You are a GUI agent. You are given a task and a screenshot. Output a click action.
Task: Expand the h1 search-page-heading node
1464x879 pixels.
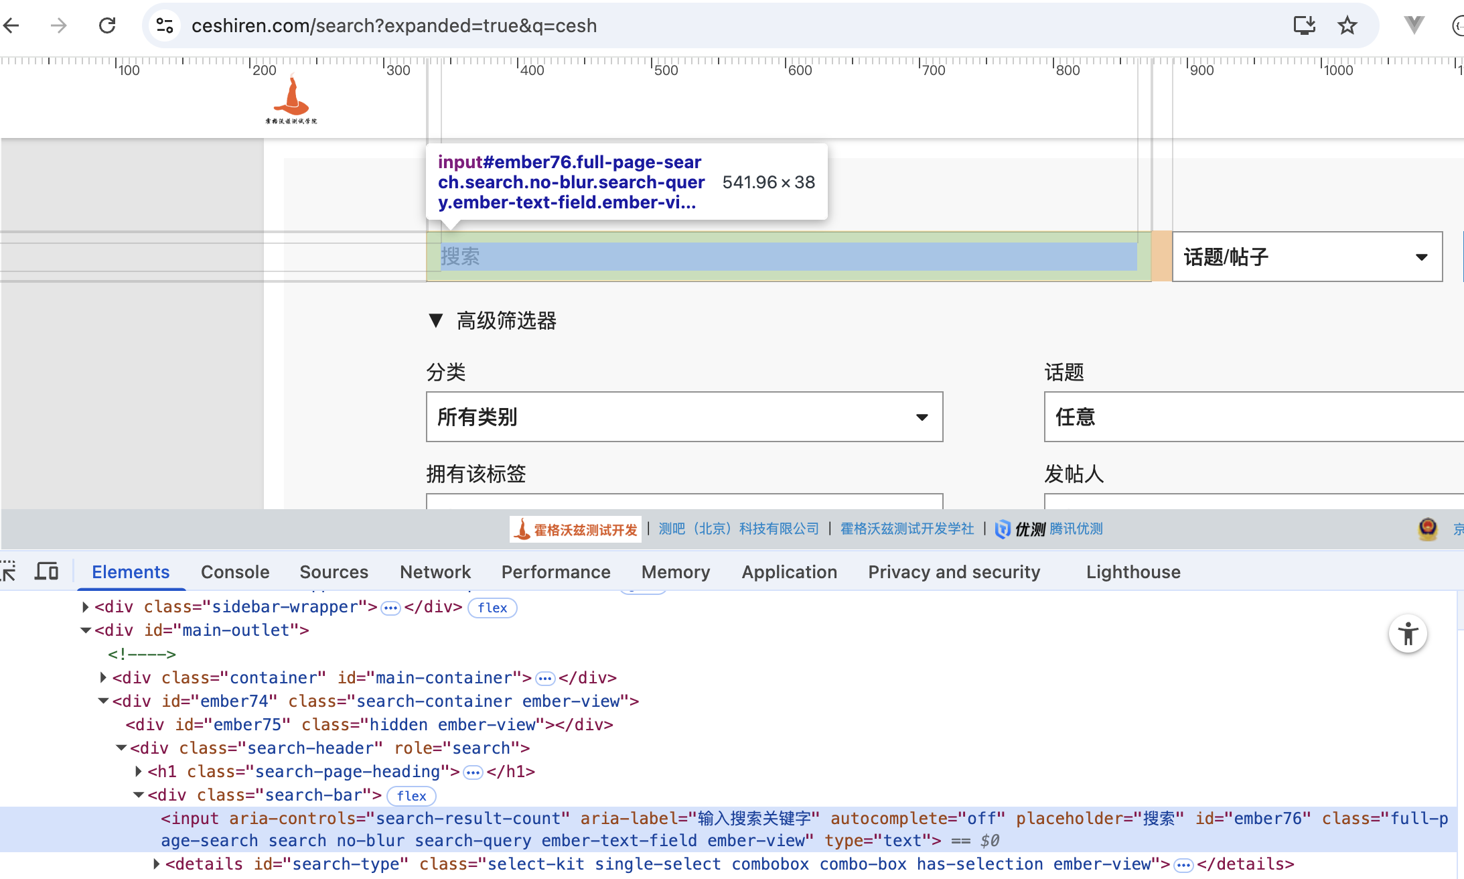[139, 772]
